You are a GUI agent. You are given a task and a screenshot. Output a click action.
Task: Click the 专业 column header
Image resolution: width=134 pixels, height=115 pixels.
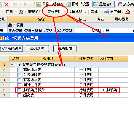click(101, 19)
